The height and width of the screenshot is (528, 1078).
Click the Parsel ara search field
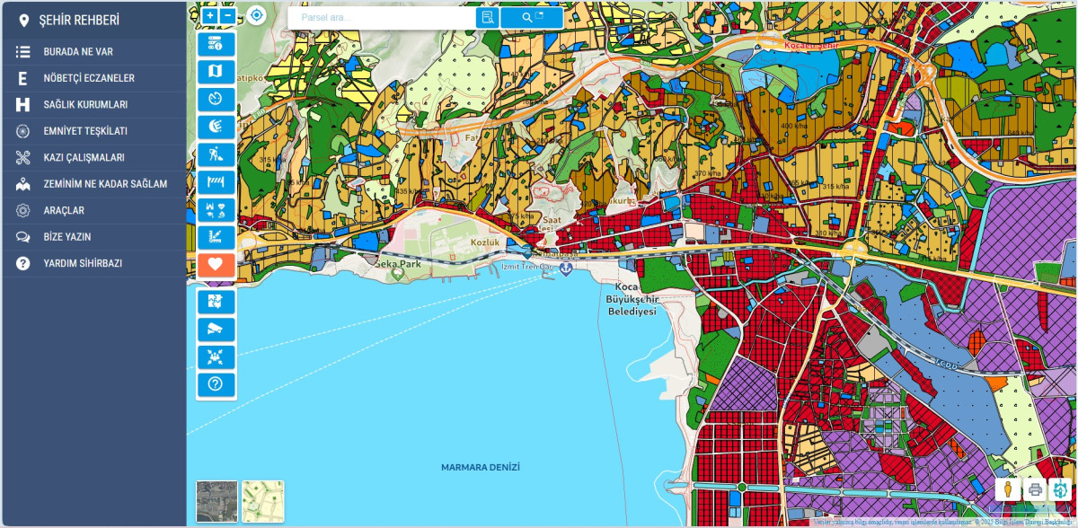click(382, 18)
